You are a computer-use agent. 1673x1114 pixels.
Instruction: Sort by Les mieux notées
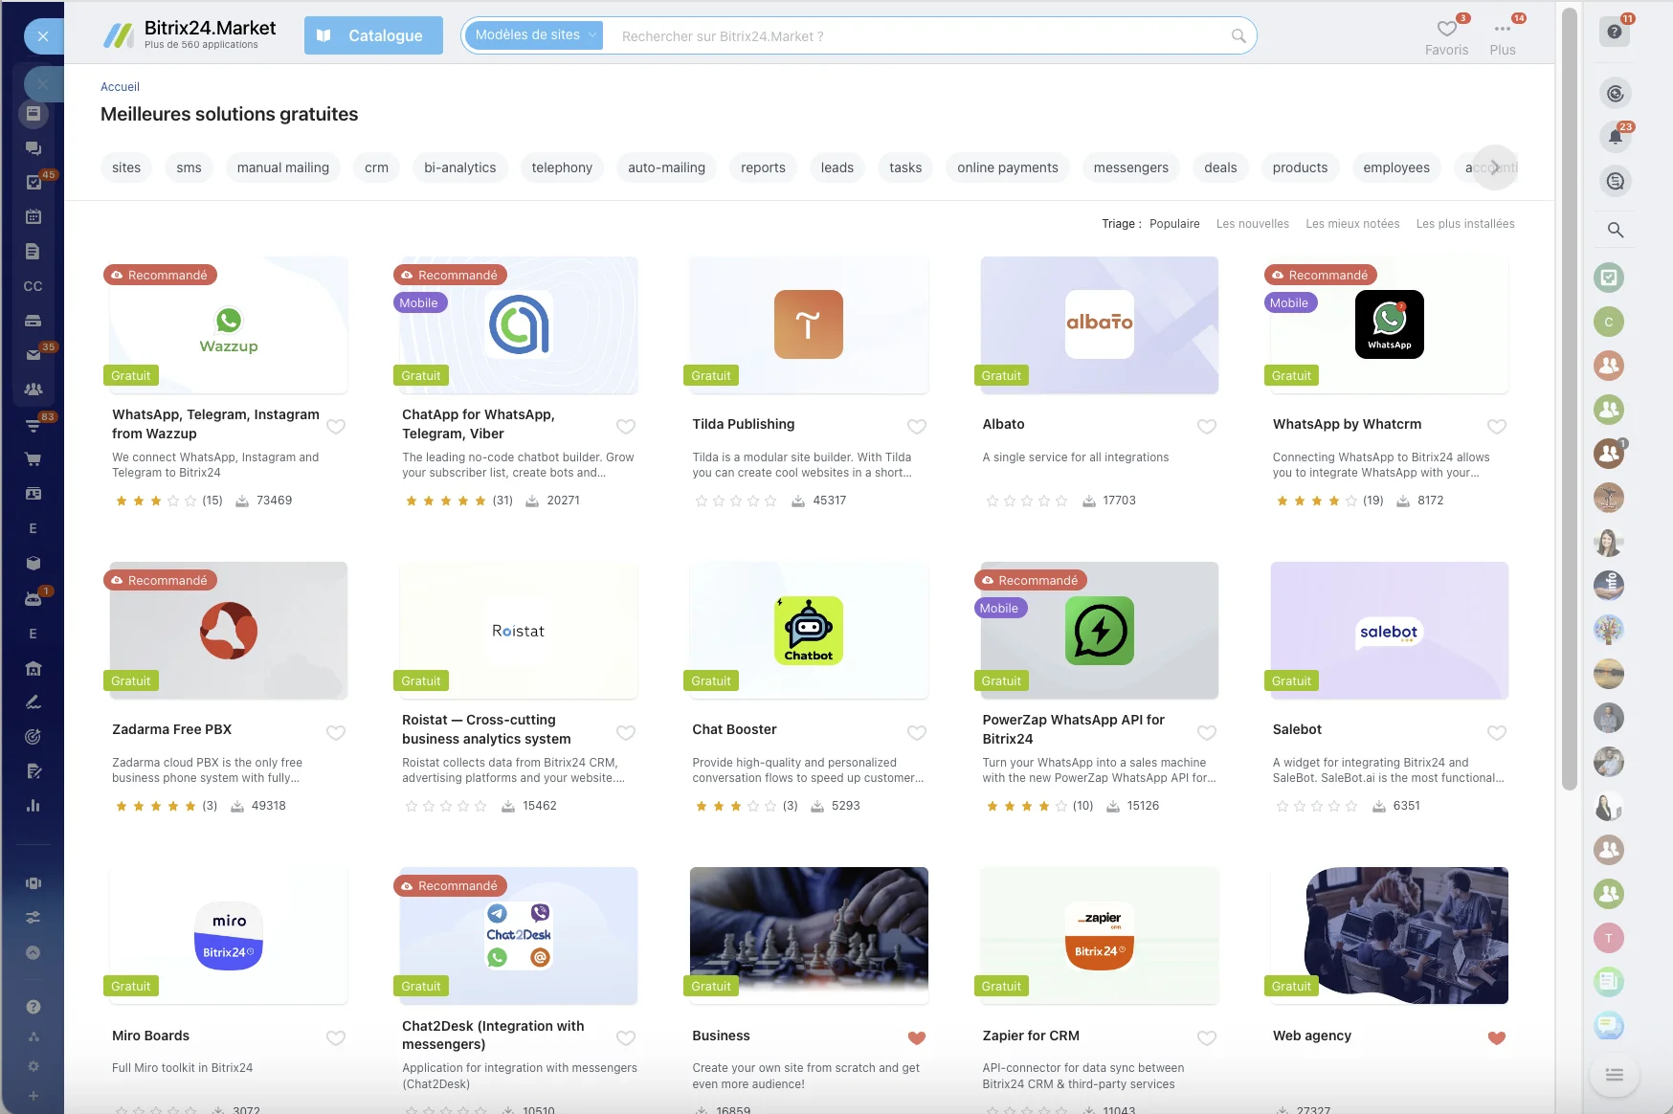coord(1352,224)
